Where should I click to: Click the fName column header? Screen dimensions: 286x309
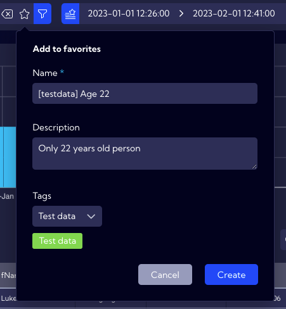(x=8, y=275)
